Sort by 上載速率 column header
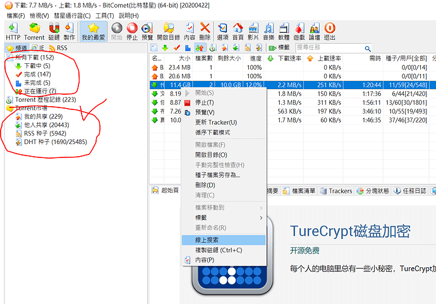 click(x=324, y=58)
